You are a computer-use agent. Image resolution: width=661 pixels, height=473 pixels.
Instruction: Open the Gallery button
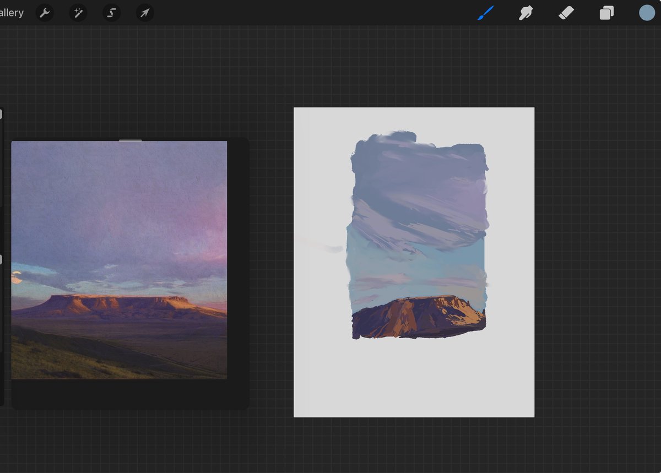coord(12,13)
